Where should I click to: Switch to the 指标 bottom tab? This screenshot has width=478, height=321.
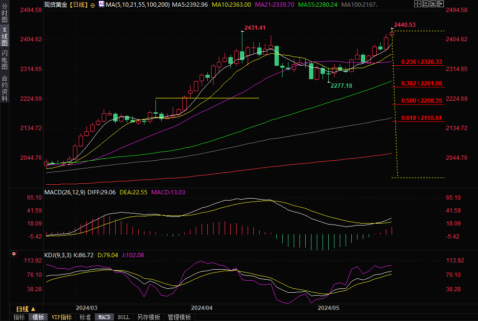point(19,317)
